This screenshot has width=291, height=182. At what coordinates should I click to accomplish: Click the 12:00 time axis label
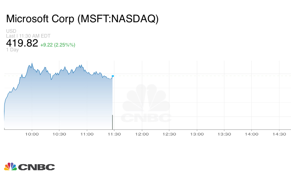(142, 134)
